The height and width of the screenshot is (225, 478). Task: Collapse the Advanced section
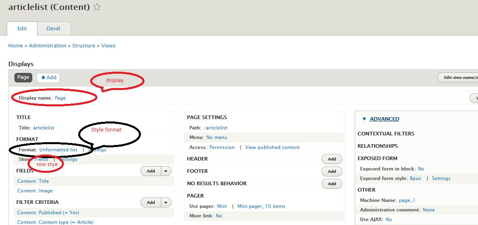(384, 119)
